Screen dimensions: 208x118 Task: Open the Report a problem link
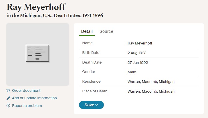(27, 106)
